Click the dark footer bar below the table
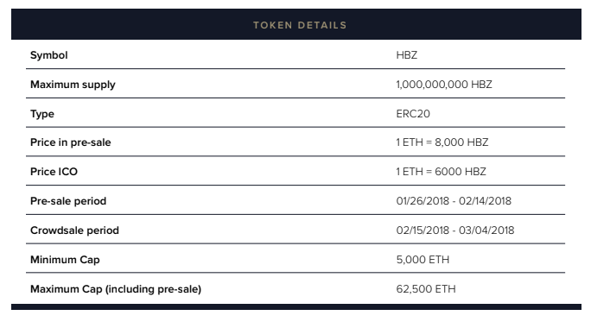591x328 pixels. [296, 306]
